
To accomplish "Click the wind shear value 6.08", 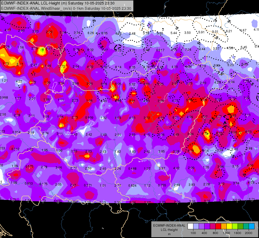I will click(x=204, y=100).
